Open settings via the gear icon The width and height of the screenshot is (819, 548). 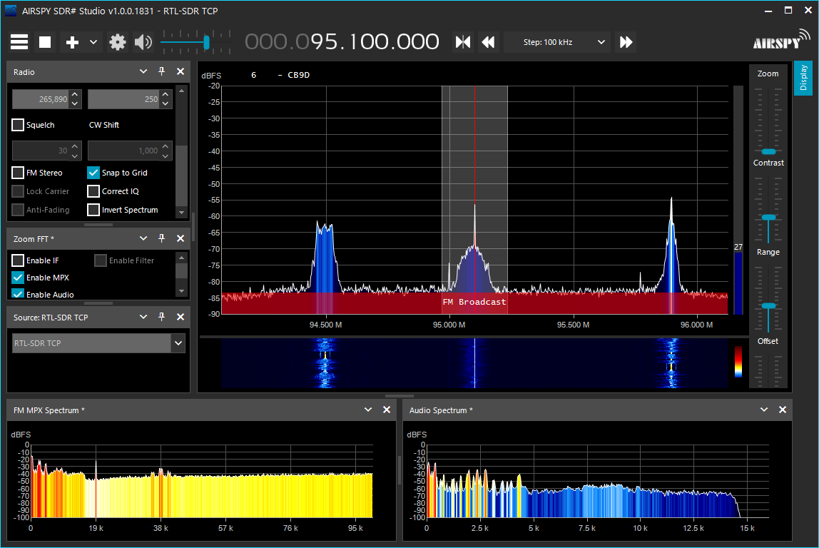pyautogui.click(x=118, y=42)
